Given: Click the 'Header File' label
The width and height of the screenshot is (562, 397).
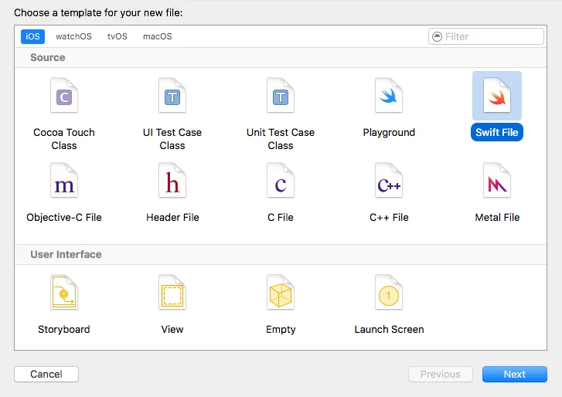Looking at the screenshot, I should click(x=172, y=217).
